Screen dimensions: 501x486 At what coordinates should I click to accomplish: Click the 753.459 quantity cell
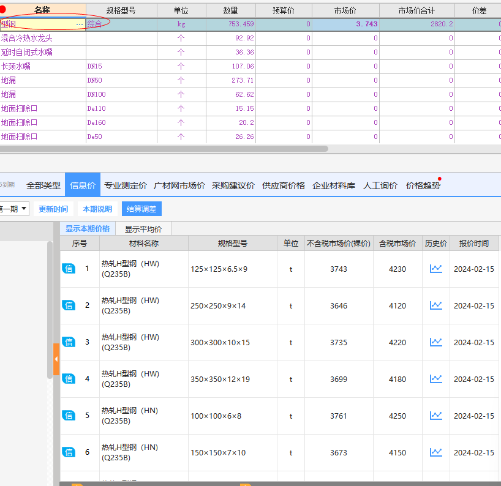[231, 24]
